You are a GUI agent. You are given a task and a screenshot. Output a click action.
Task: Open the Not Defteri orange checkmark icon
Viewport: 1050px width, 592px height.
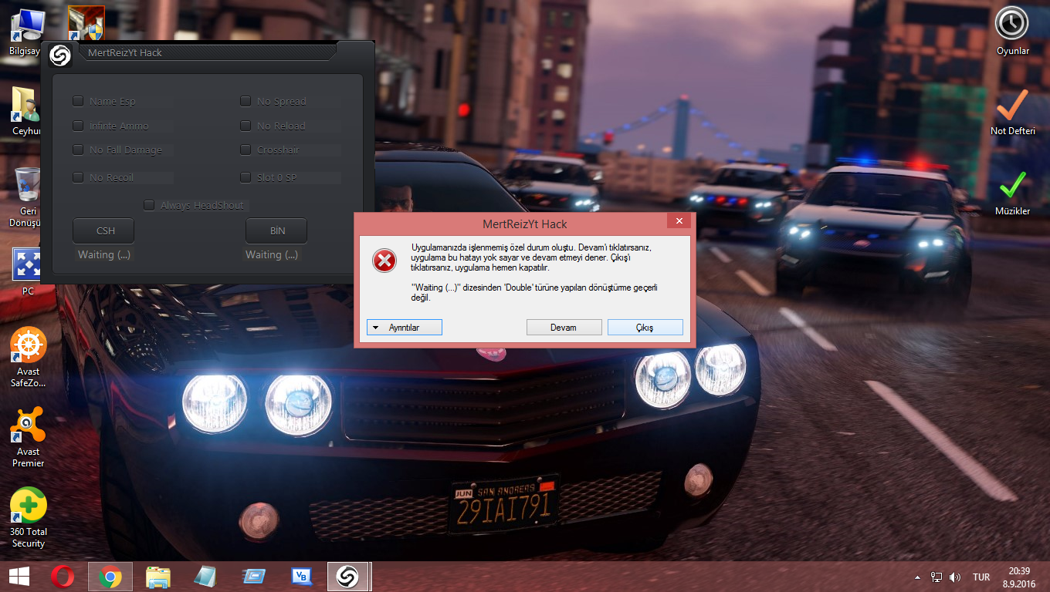pos(1012,113)
